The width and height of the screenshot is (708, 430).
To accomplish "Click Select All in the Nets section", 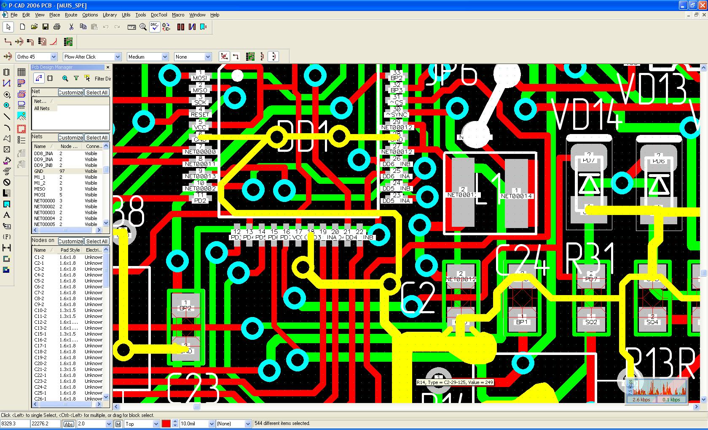I will (97, 137).
